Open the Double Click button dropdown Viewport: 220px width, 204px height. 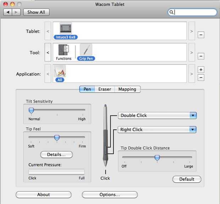pos(157,116)
